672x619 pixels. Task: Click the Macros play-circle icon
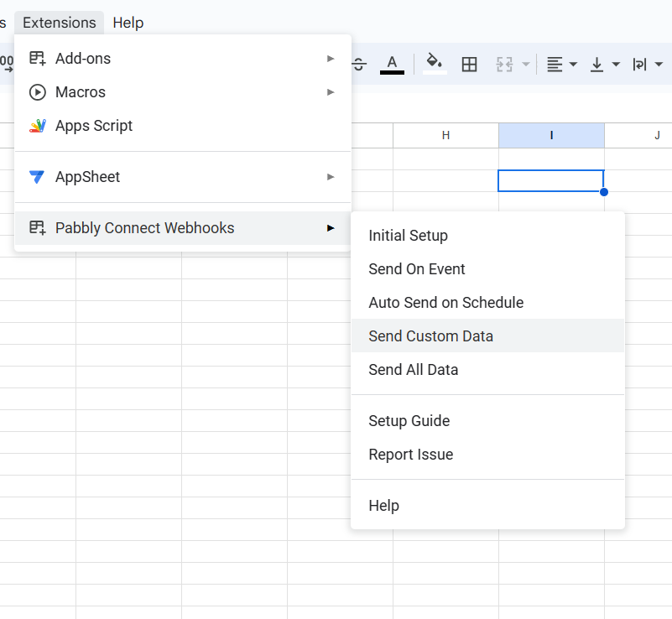[37, 92]
